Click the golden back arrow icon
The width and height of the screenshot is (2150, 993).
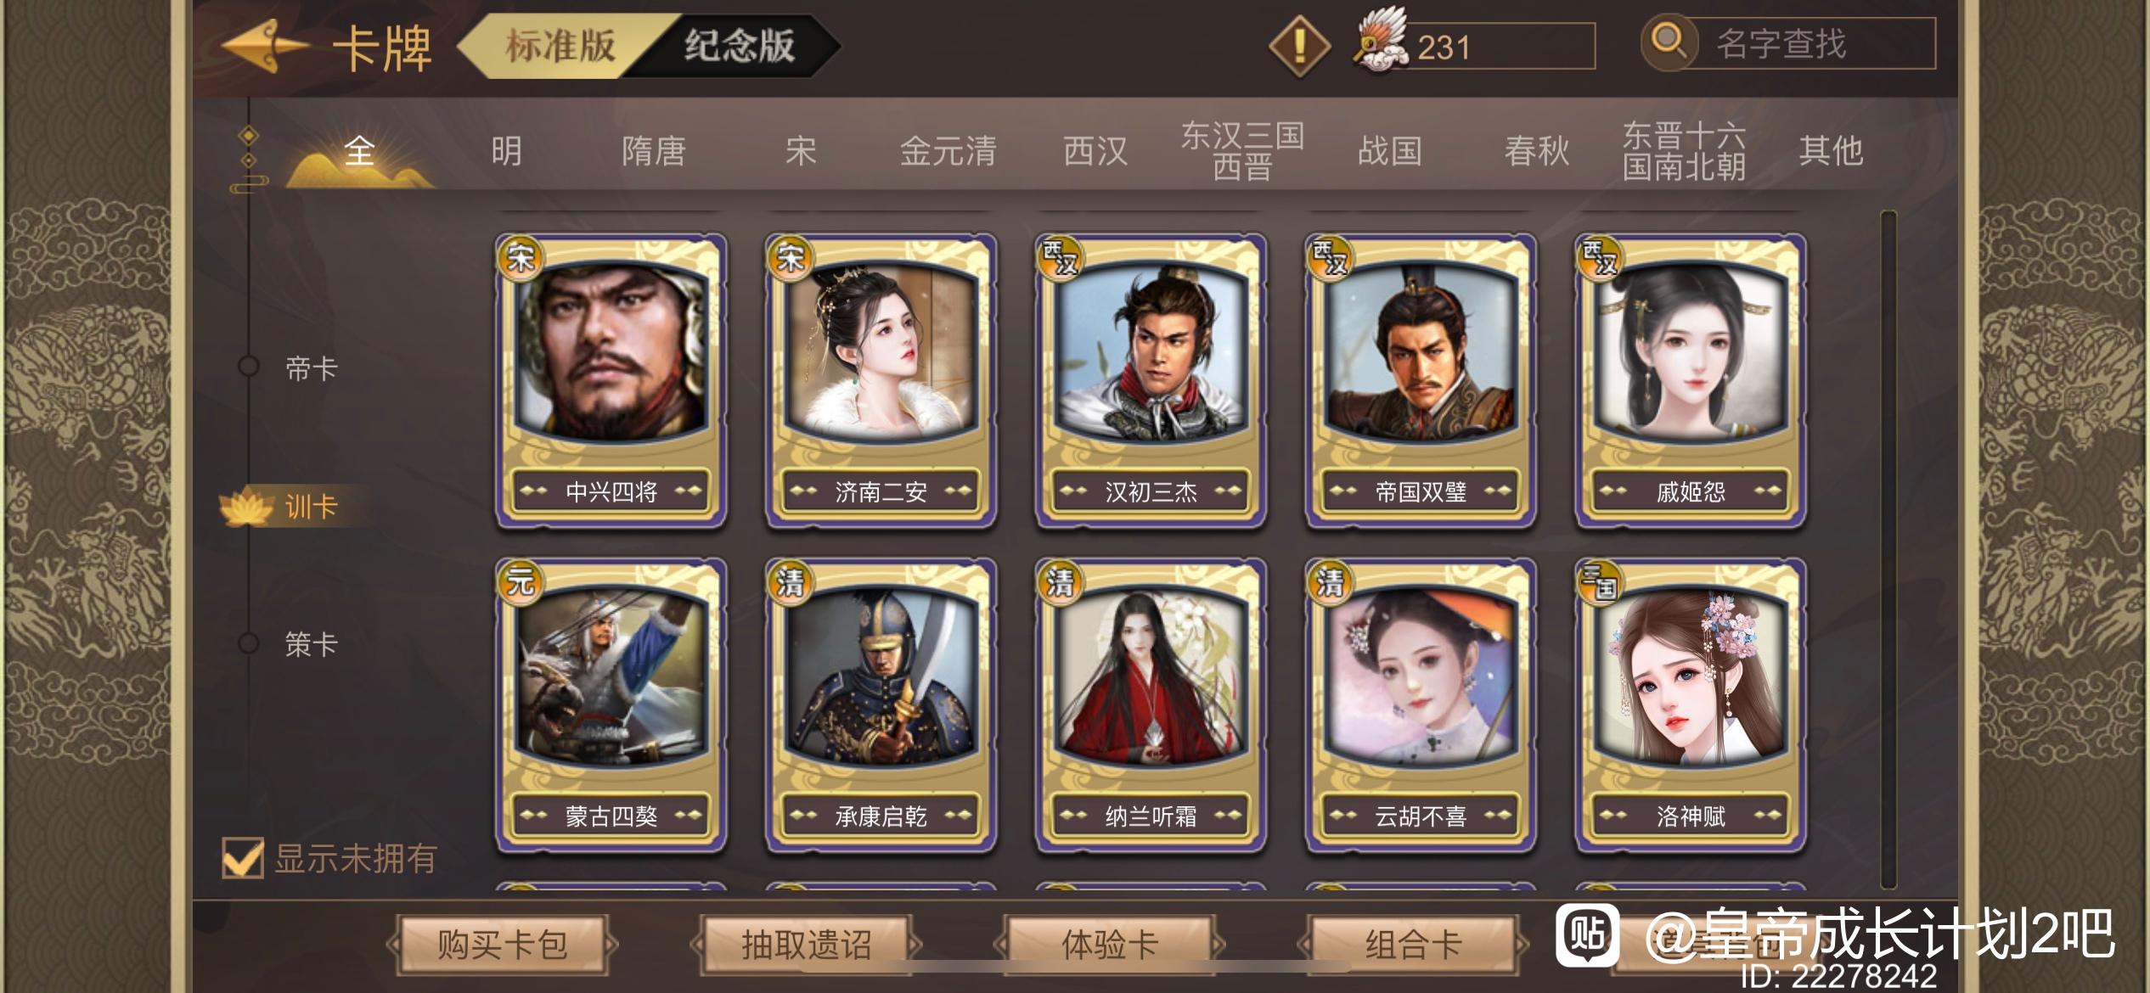tap(264, 46)
